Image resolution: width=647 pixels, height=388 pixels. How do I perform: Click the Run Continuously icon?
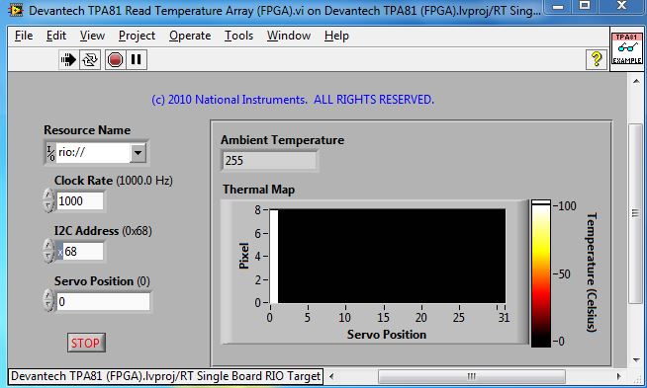90,60
